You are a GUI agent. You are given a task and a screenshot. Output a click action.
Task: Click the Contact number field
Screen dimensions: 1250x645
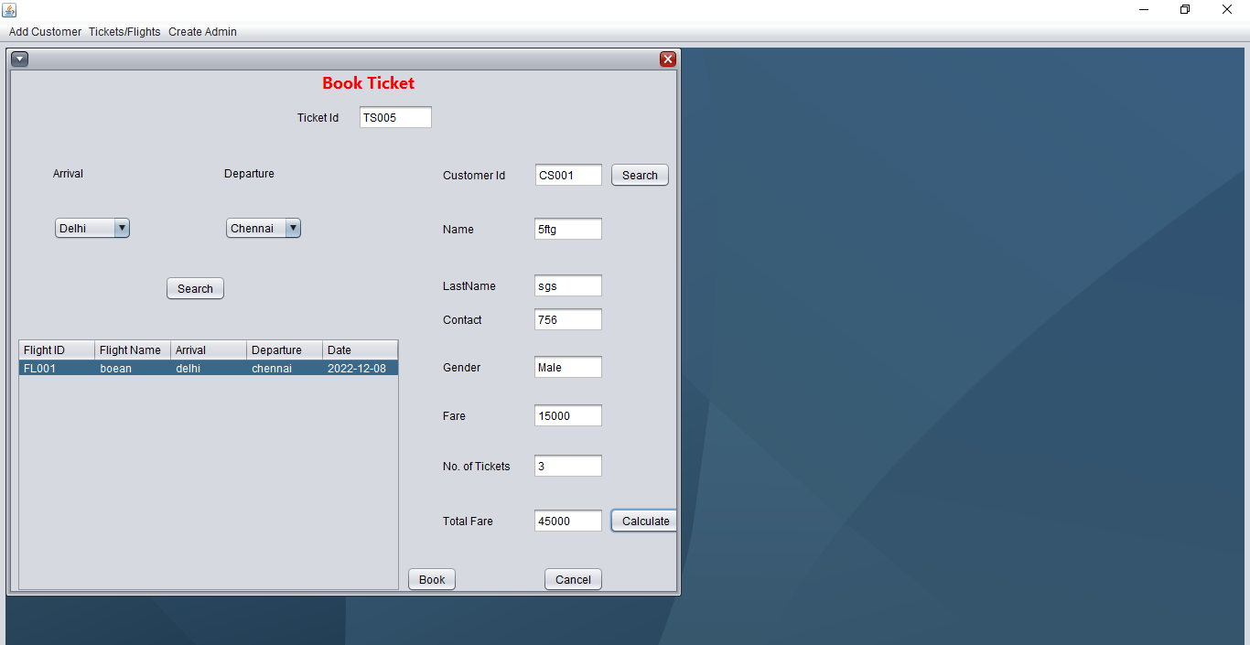pos(567,319)
